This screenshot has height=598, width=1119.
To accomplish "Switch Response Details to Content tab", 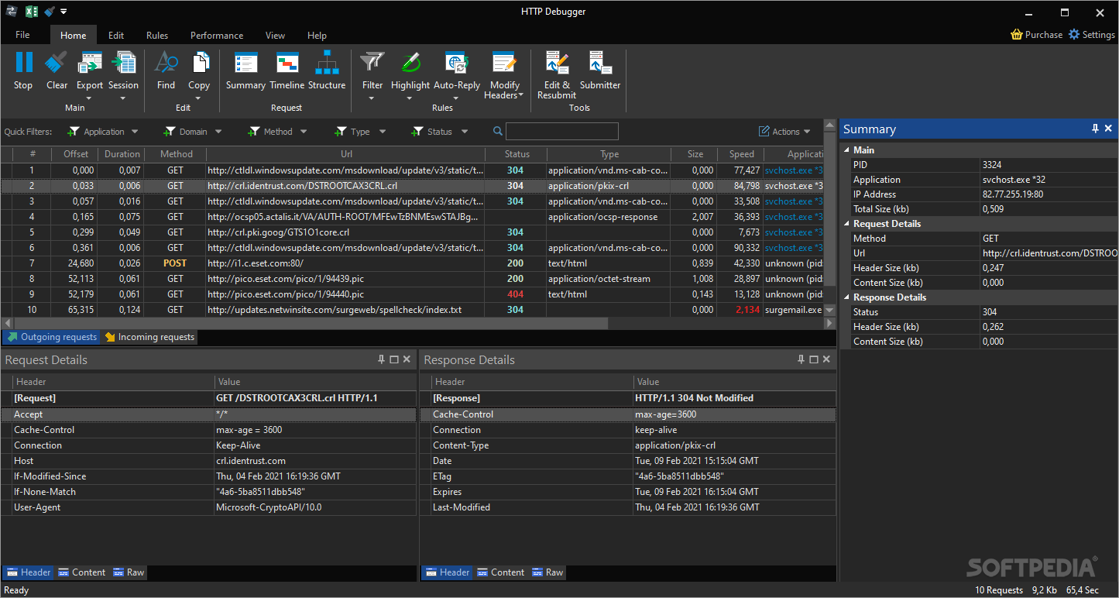I will coord(500,572).
